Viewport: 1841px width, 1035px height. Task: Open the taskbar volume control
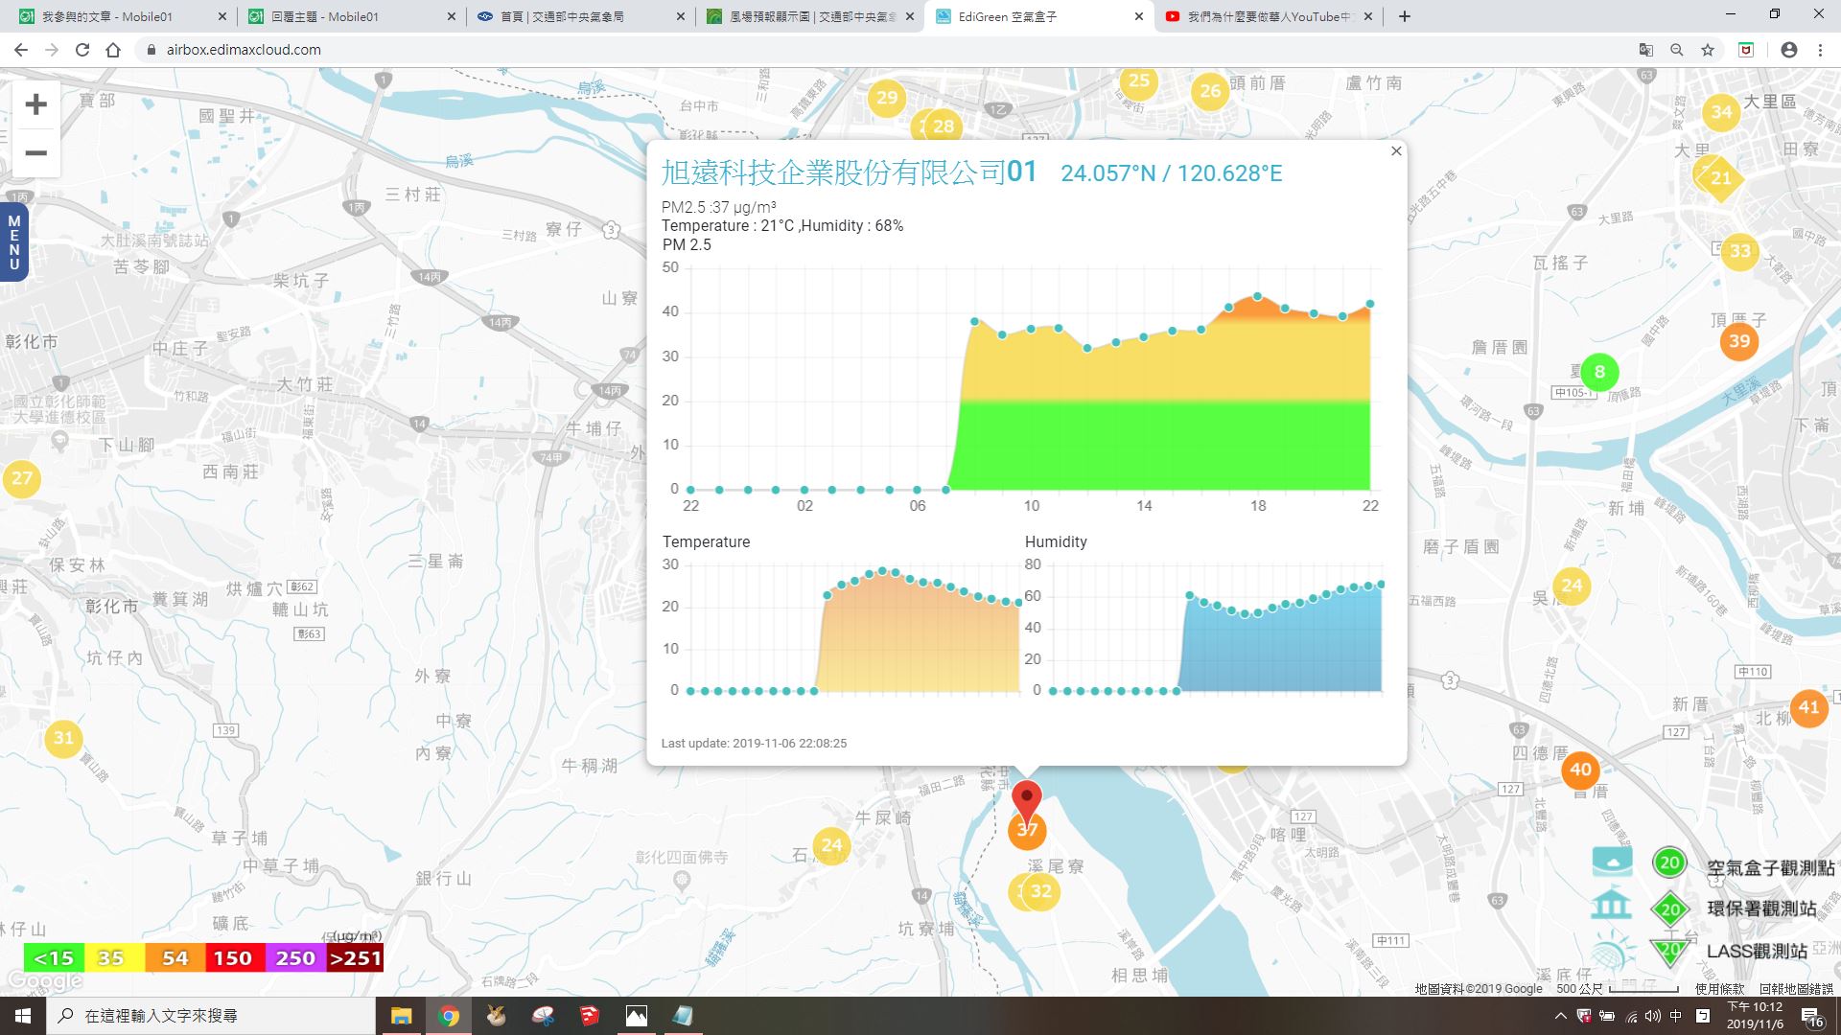(1653, 1016)
